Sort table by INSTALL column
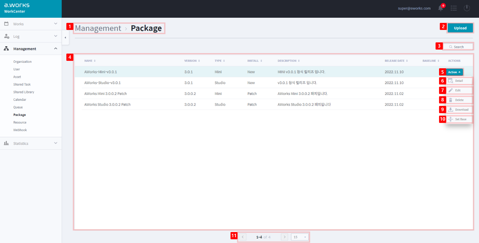Screen dimensions: 479x243 click(x=254, y=61)
